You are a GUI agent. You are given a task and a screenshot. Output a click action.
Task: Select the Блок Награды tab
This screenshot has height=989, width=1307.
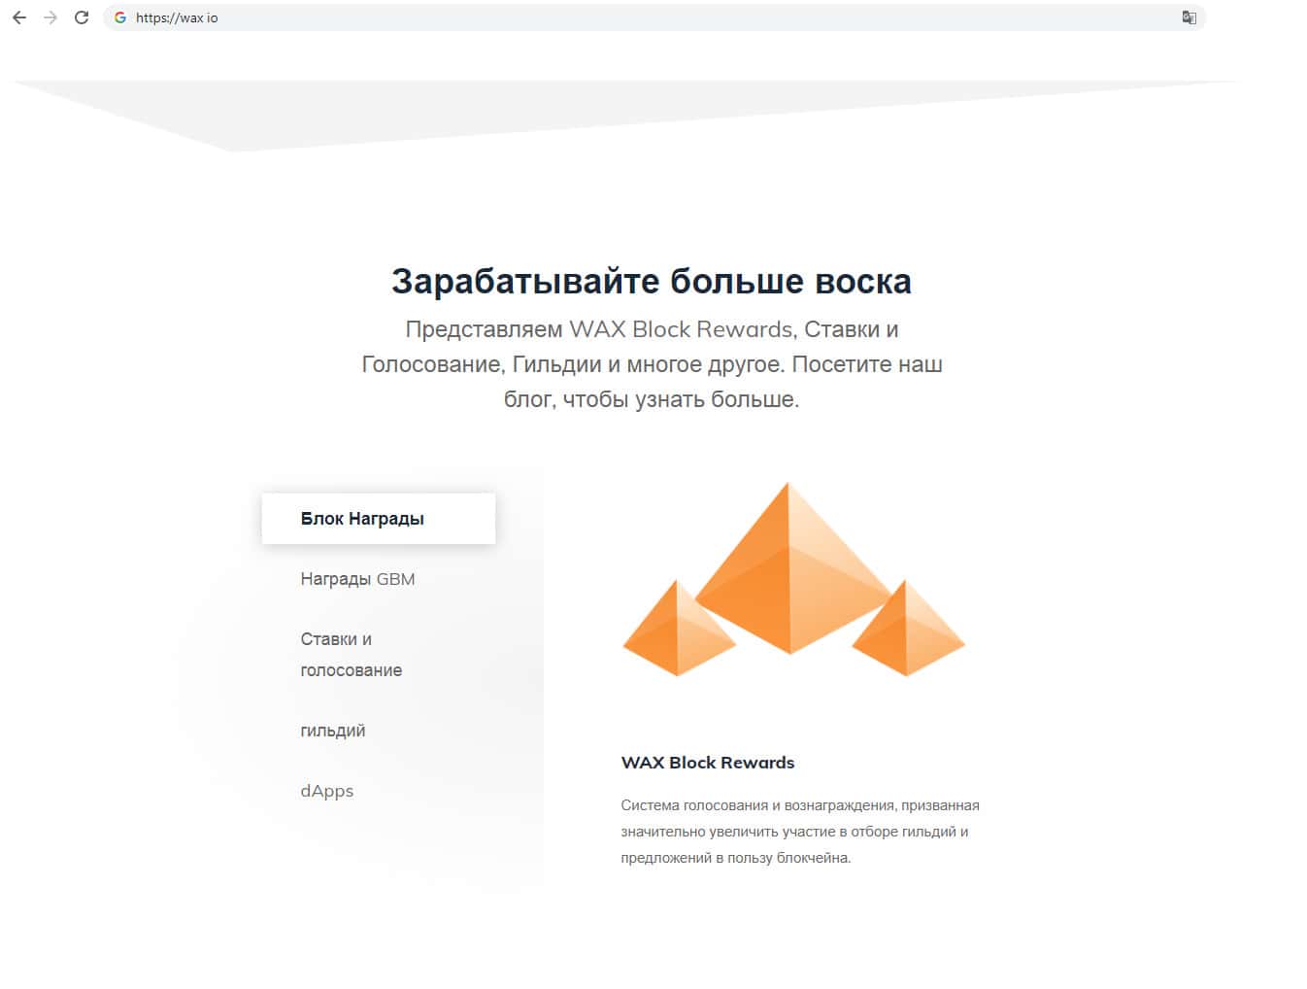[379, 519]
